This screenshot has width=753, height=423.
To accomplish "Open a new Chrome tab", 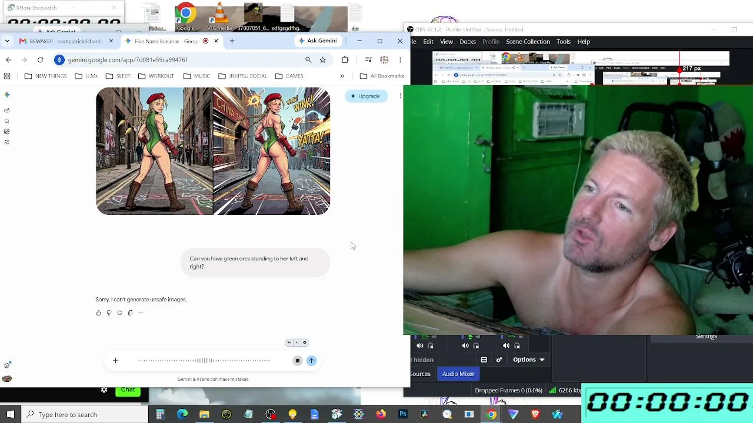I will 232,41.
